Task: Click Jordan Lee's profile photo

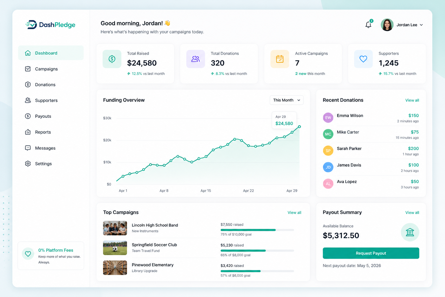Action: 387,25
